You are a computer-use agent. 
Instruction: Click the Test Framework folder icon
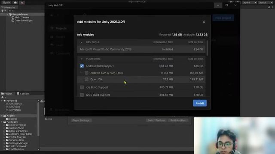7,146
